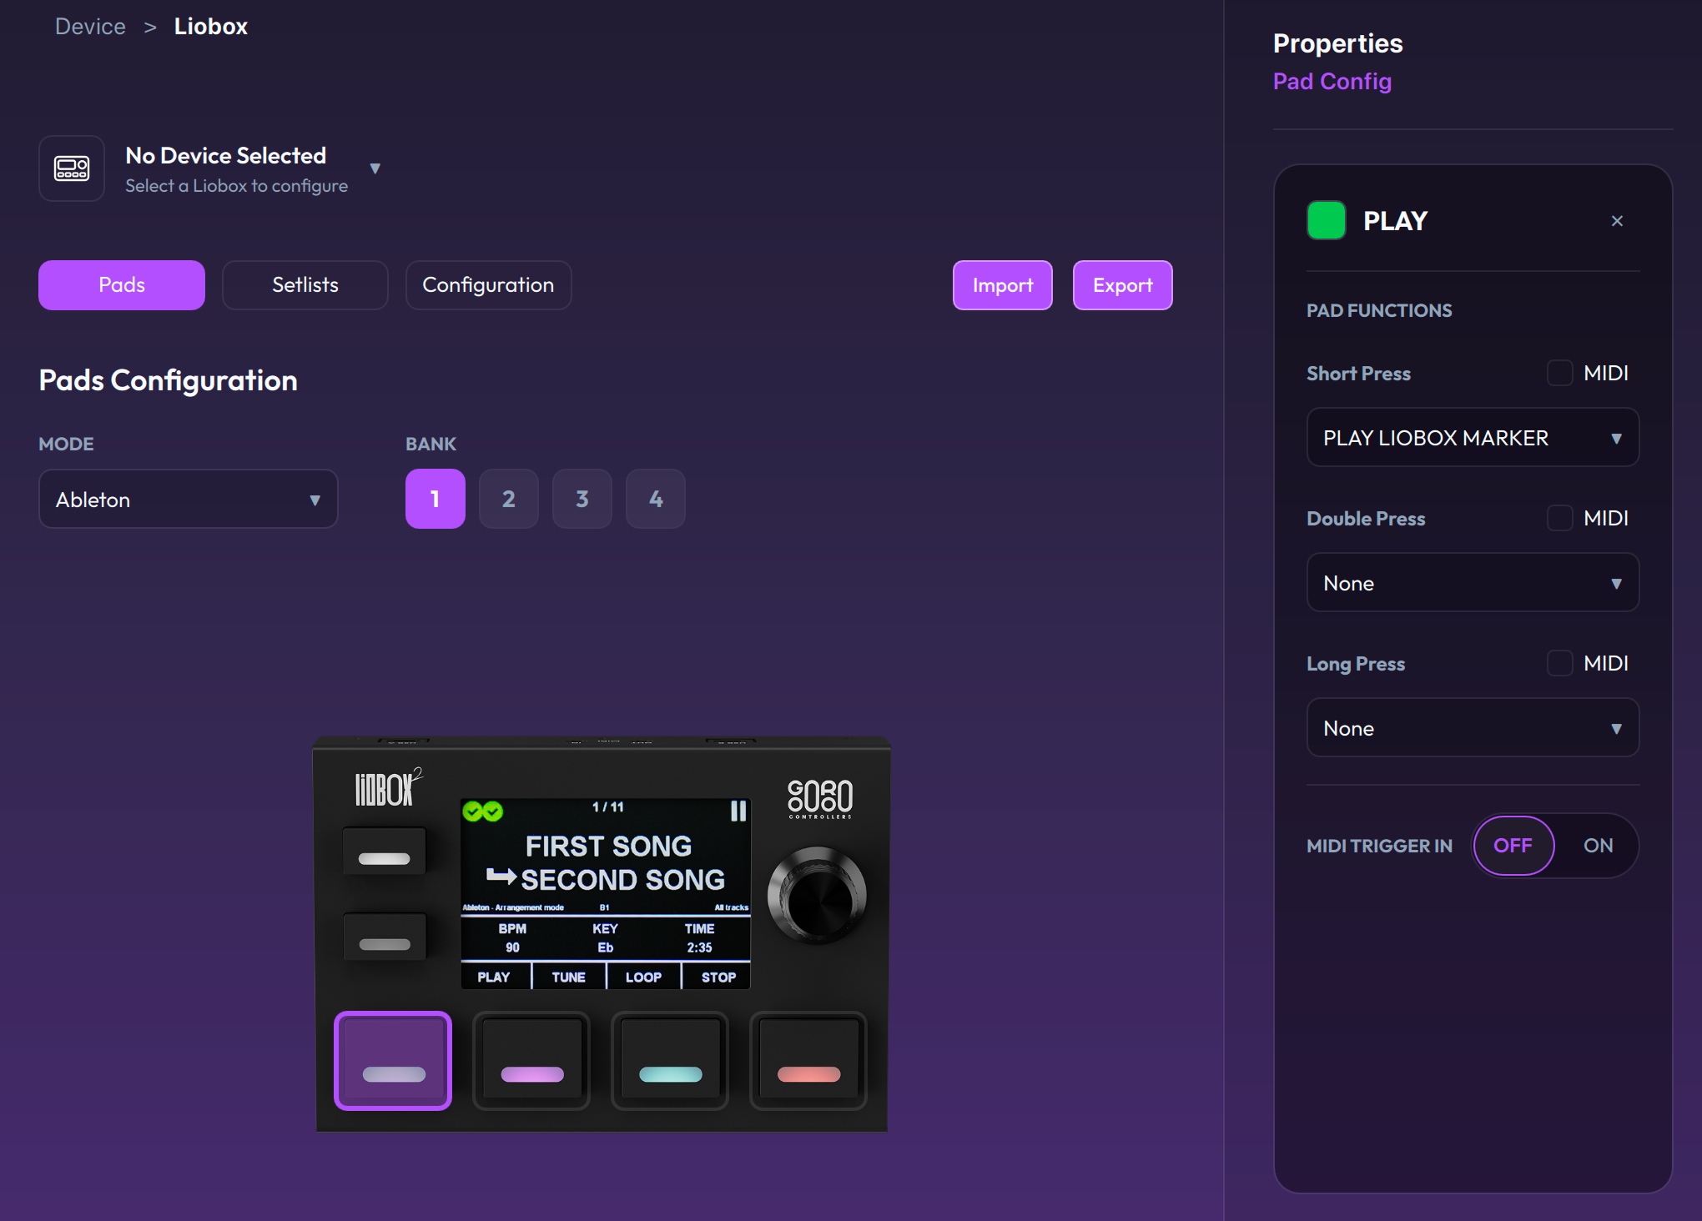1702x1221 pixels.
Task: Click the Liobox device icon
Action: (72, 168)
